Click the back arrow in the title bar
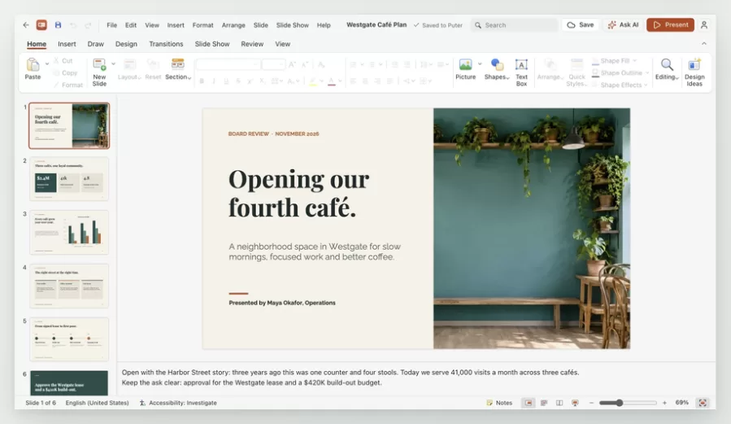Screen dimensions: 731x424 coord(26,25)
